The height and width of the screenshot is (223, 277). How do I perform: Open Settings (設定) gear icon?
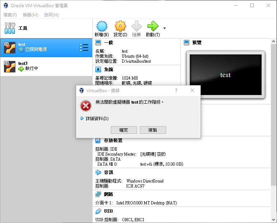click(120, 27)
